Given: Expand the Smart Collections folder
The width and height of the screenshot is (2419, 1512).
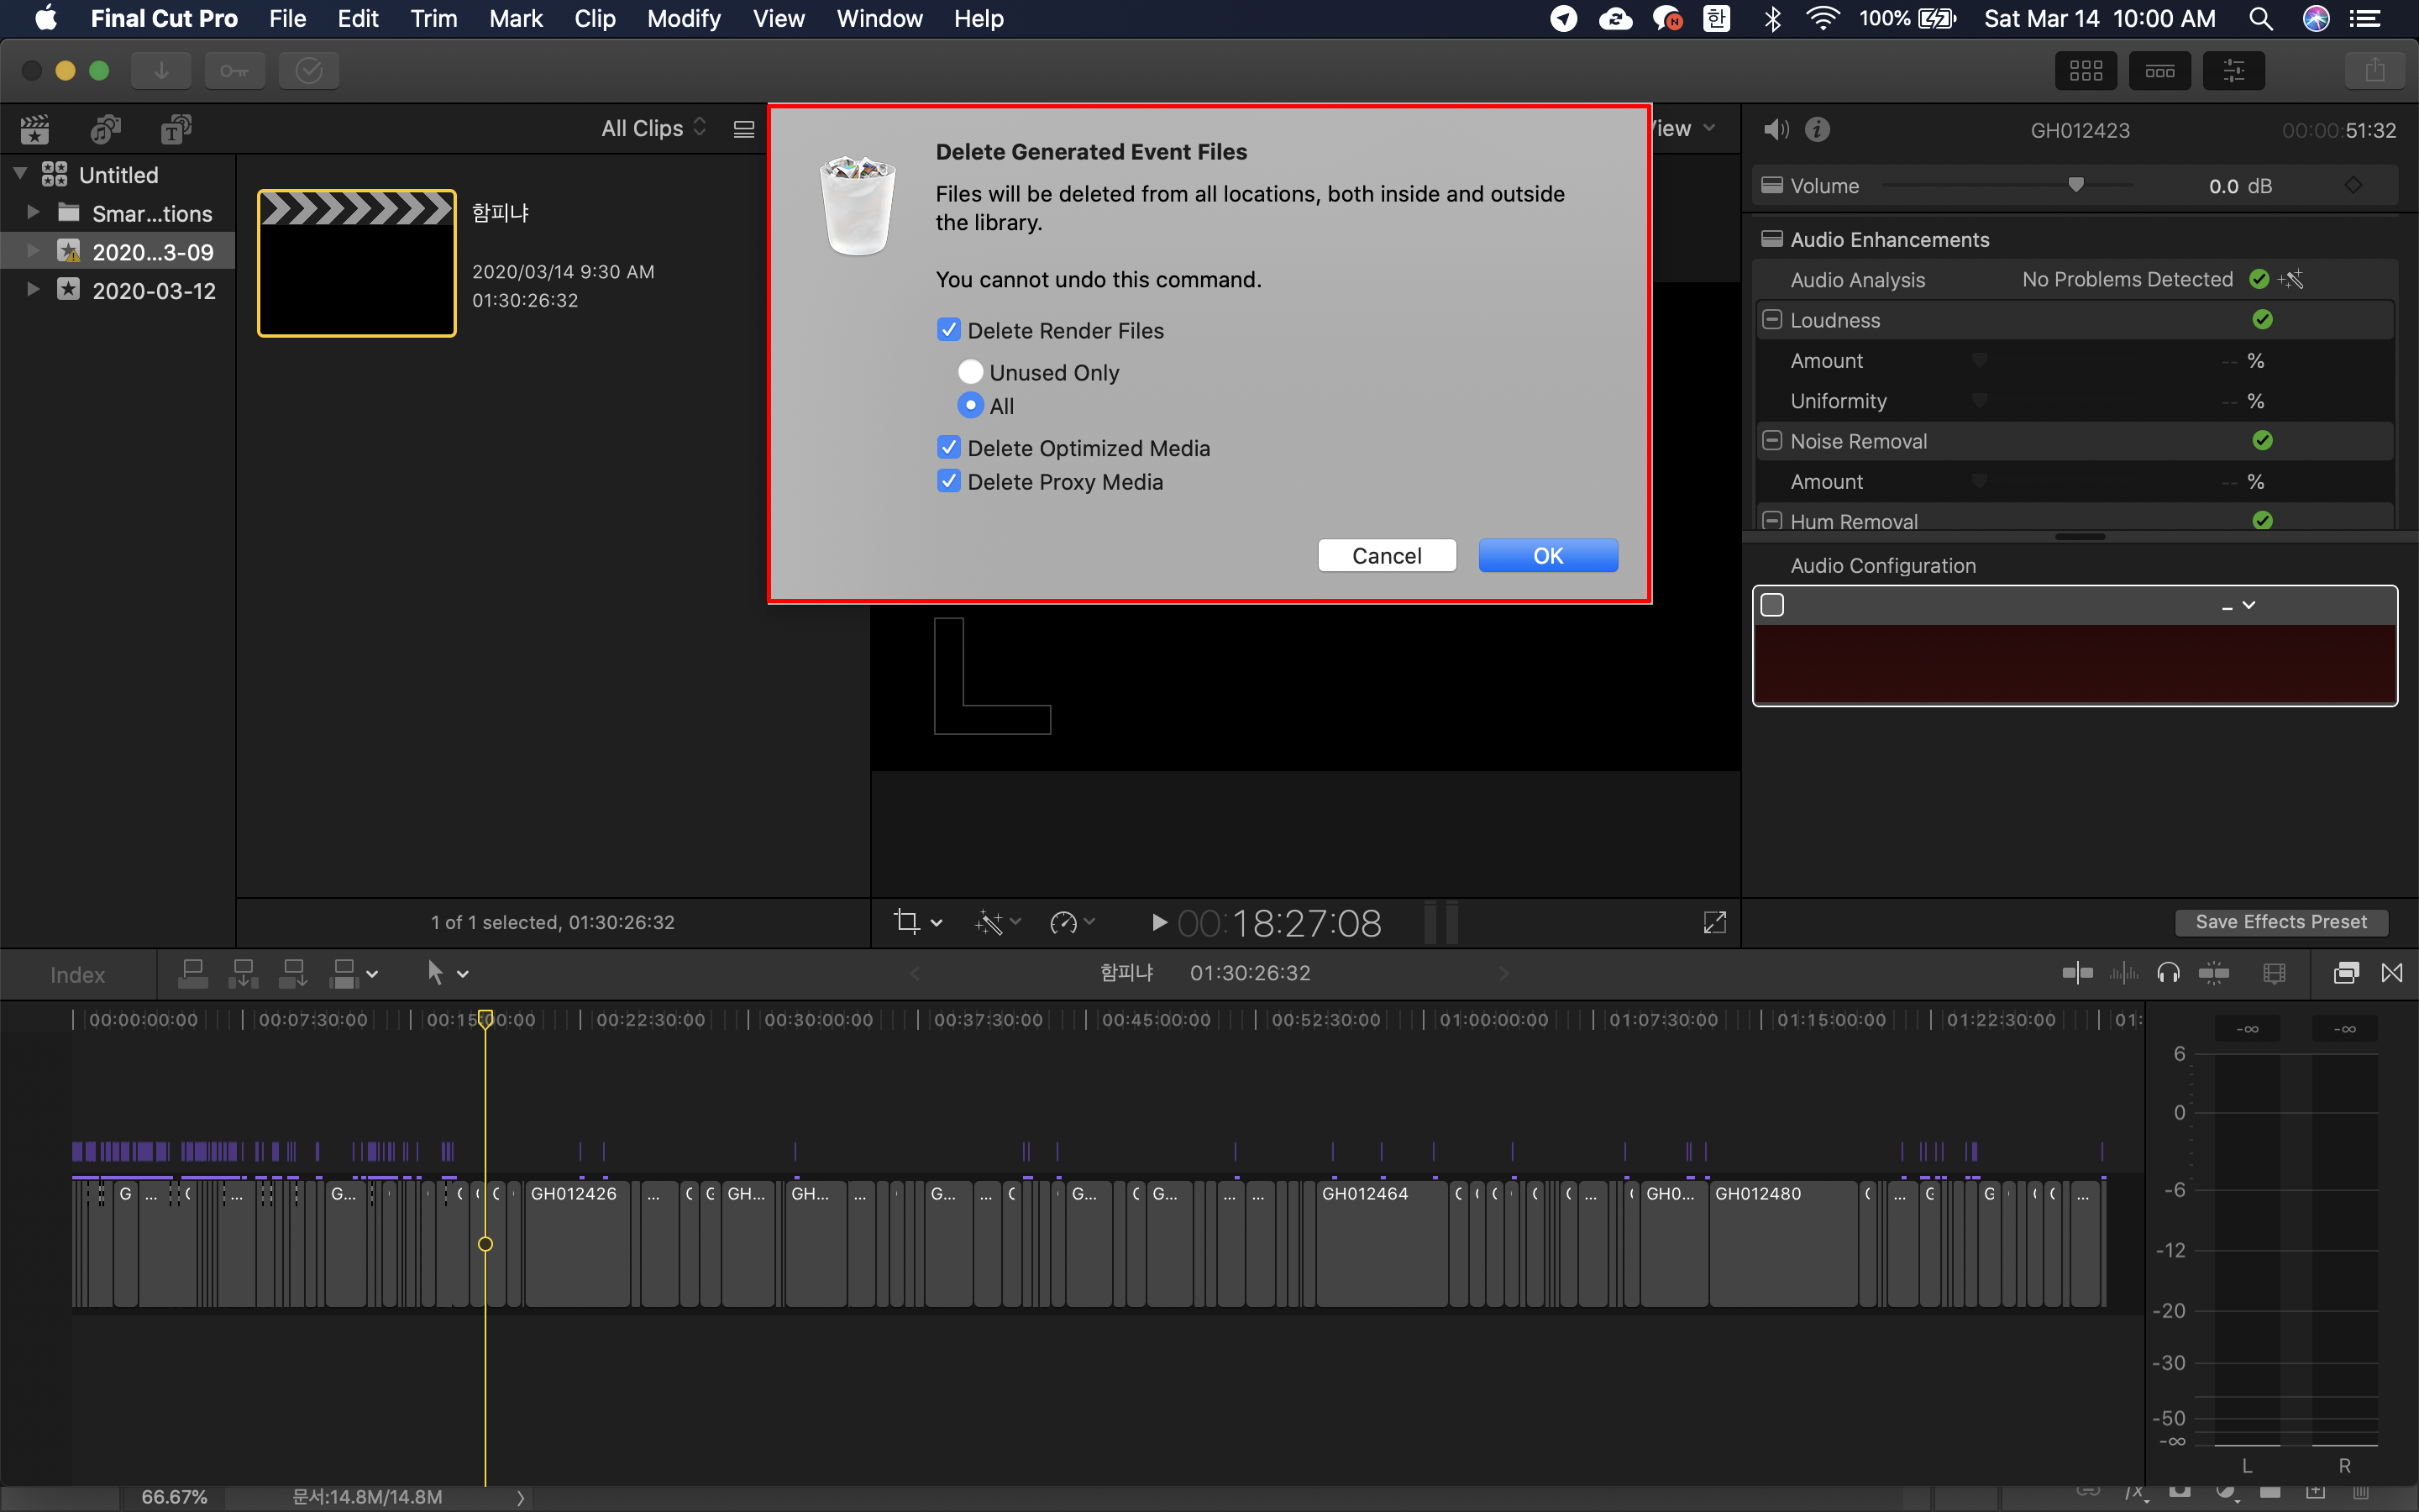Looking at the screenshot, I should tap(33, 212).
